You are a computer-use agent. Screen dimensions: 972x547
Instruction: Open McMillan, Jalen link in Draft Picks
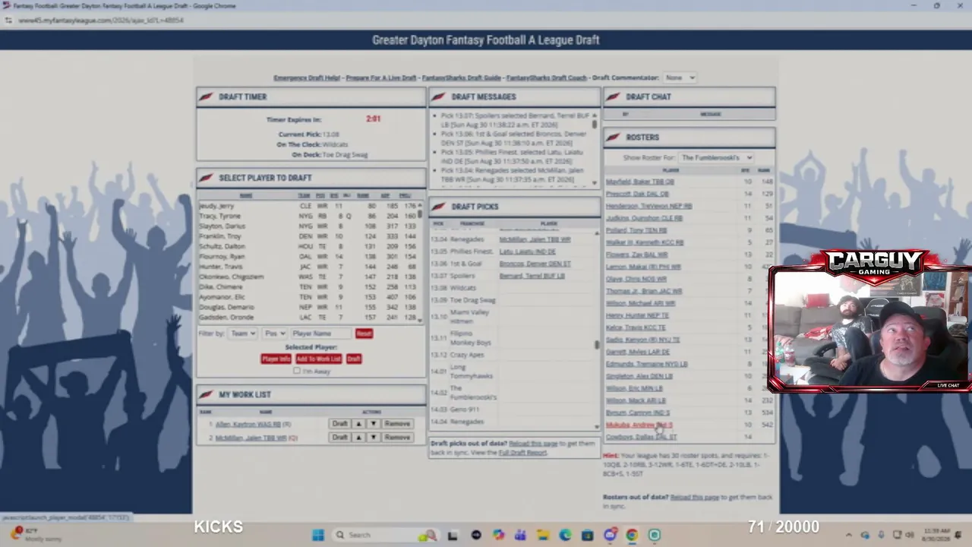[535, 239]
